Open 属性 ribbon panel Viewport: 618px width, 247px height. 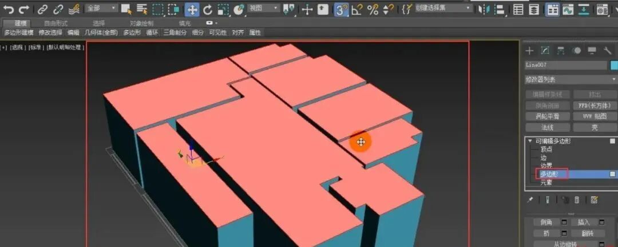255,33
